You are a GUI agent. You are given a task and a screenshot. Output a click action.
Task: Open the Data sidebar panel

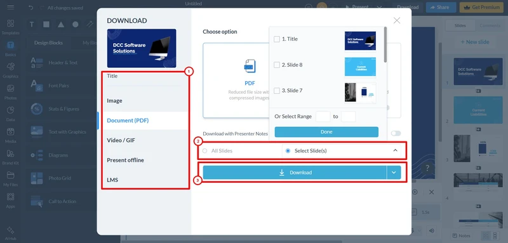[x=10, y=114]
